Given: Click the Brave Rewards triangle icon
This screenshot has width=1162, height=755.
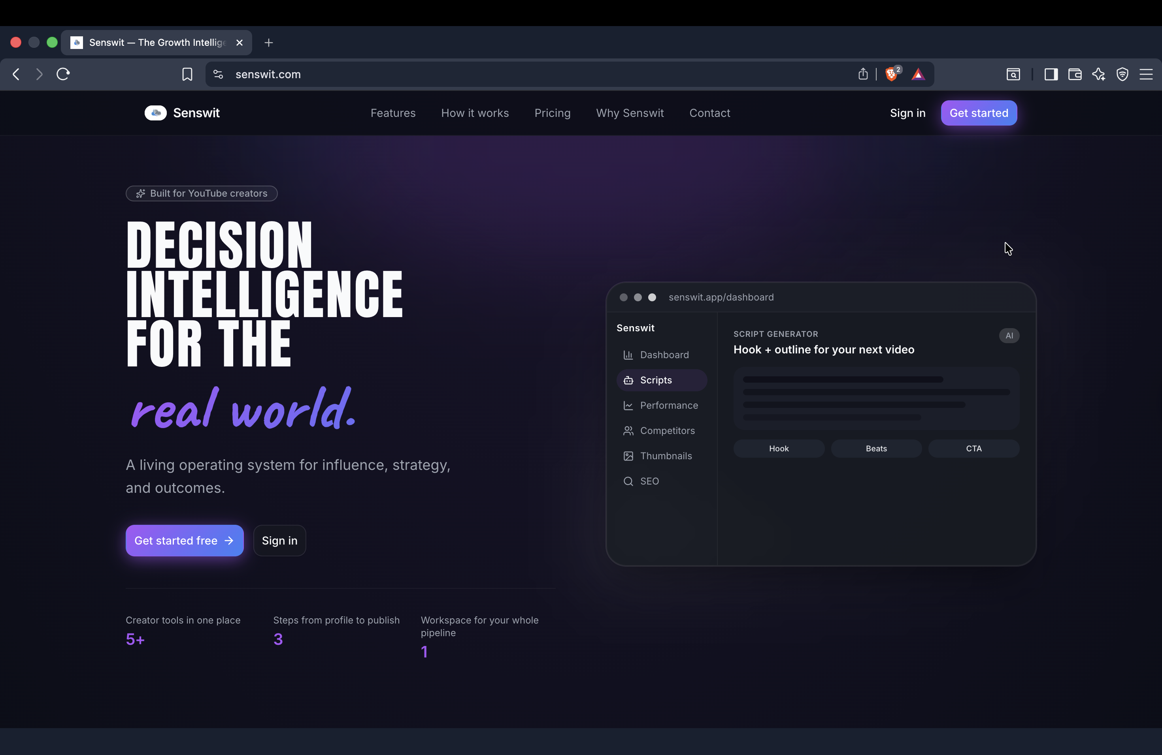Looking at the screenshot, I should click(919, 74).
